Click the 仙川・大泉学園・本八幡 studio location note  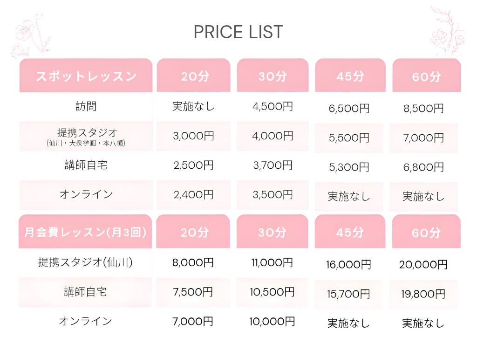(86, 143)
